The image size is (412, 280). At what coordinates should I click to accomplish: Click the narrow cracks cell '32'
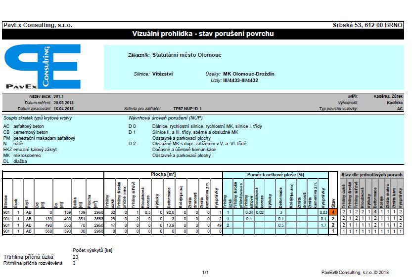[110, 212]
